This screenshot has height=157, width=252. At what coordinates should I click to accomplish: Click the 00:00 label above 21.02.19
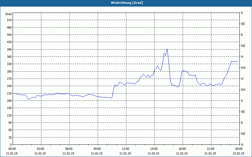(12, 149)
